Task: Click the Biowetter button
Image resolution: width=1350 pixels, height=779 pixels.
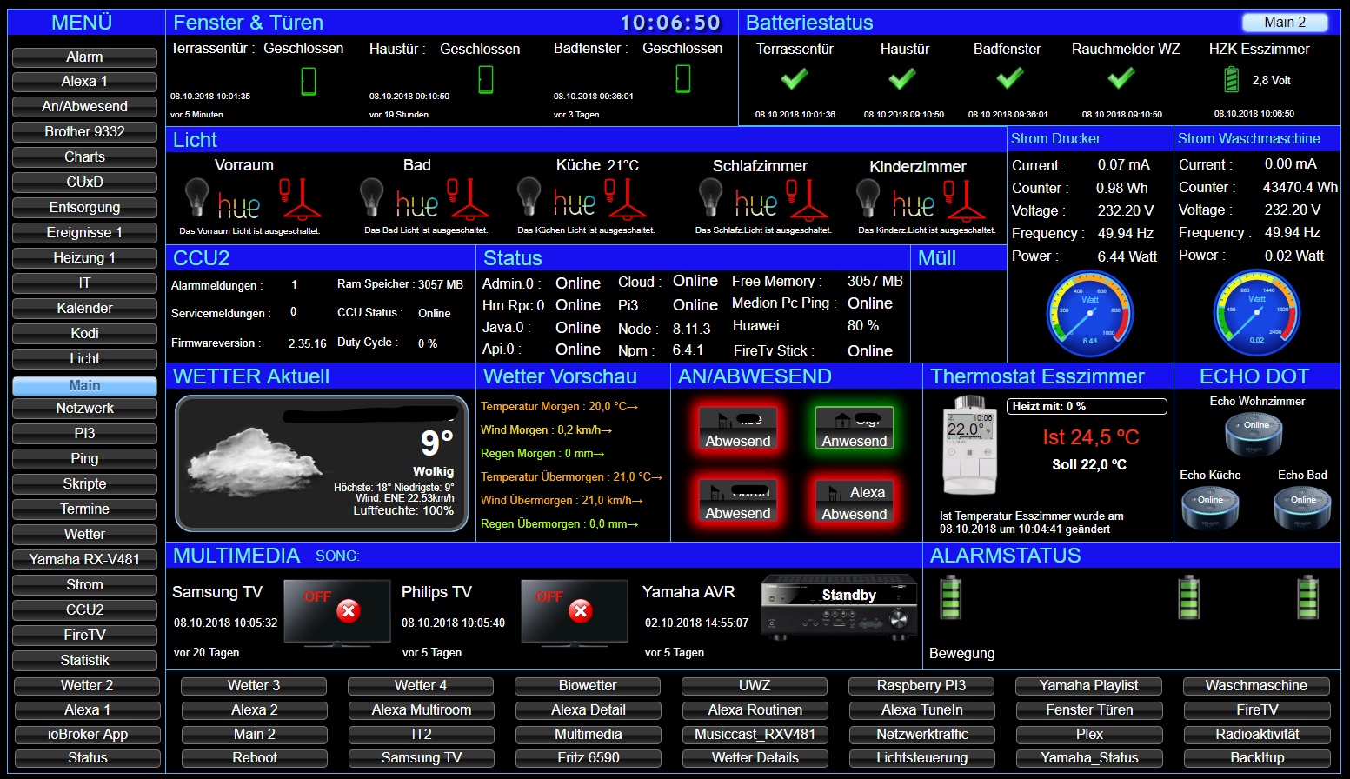Action: tap(588, 686)
